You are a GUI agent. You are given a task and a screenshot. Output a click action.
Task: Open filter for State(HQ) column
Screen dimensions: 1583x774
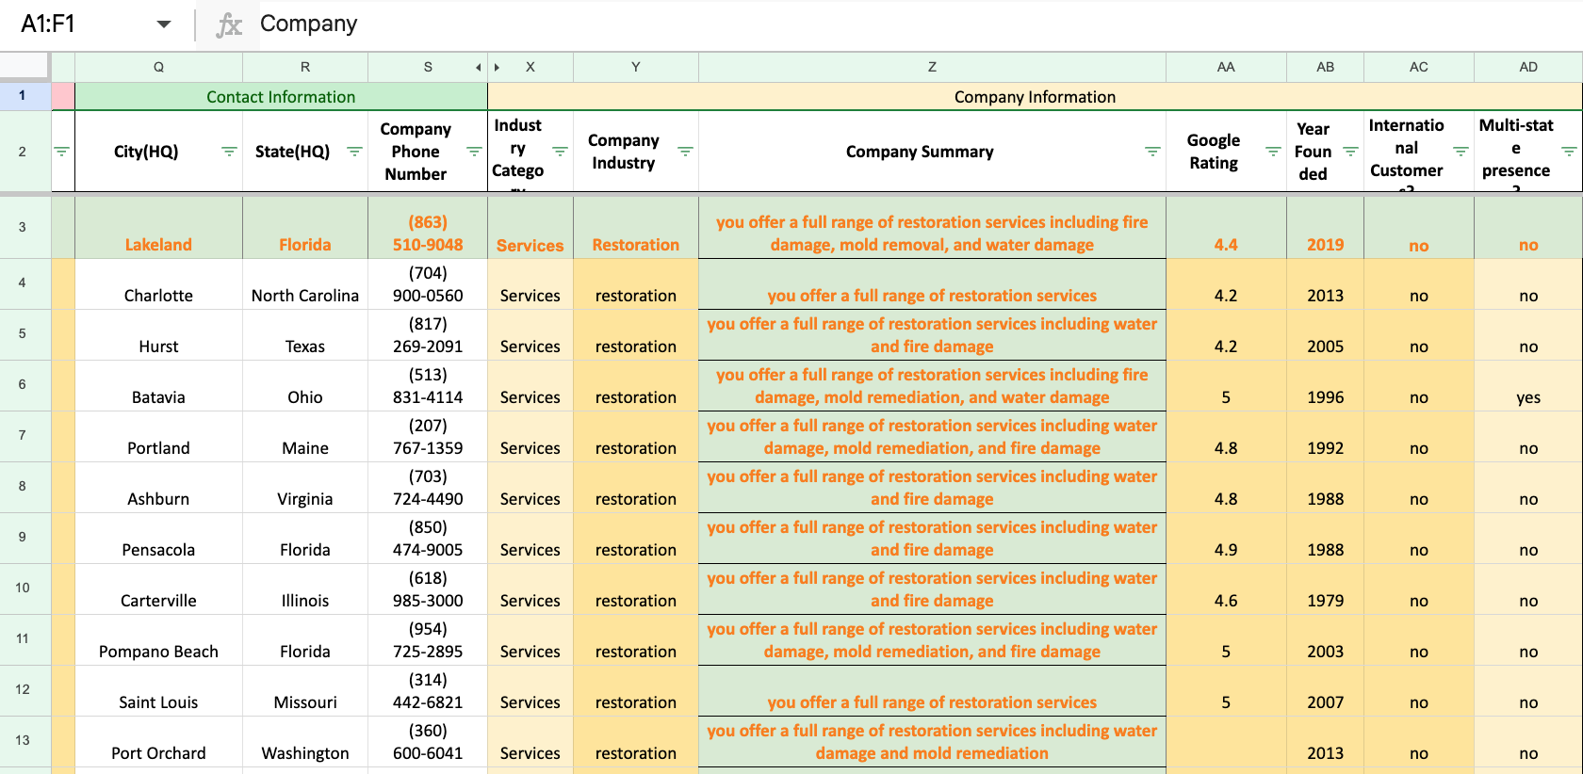click(354, 152)
